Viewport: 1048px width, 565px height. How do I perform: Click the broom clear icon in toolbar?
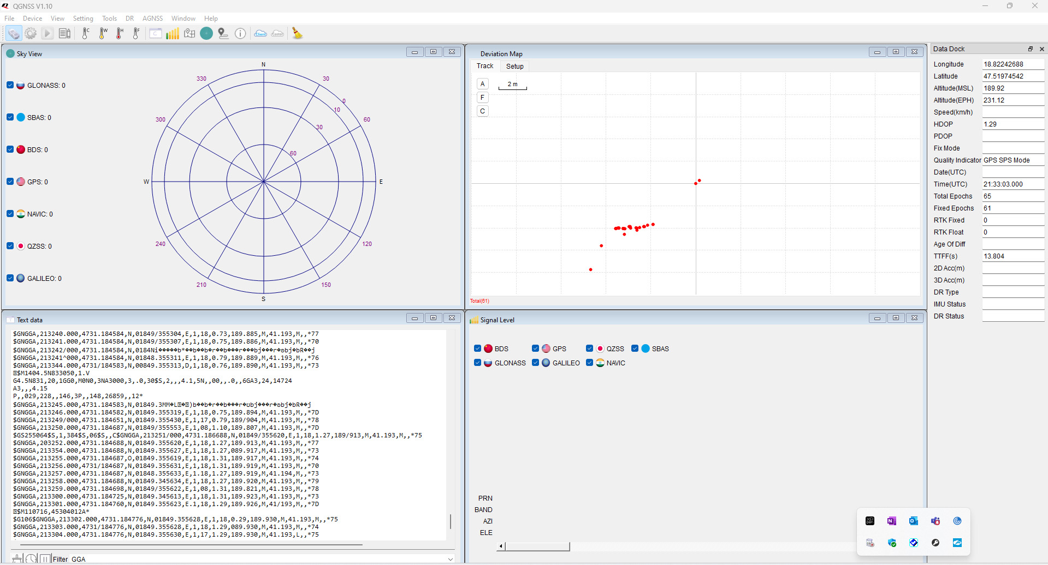(297, 34)
